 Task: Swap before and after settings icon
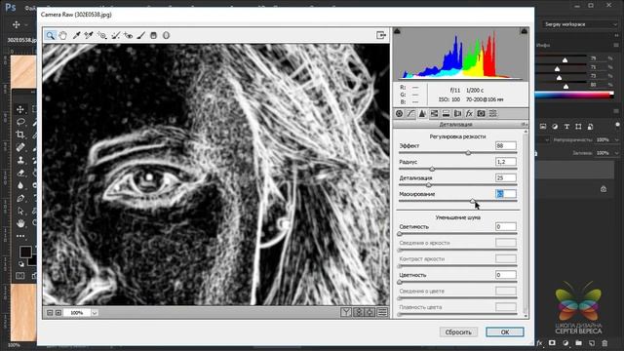click(x=358, y=312)
